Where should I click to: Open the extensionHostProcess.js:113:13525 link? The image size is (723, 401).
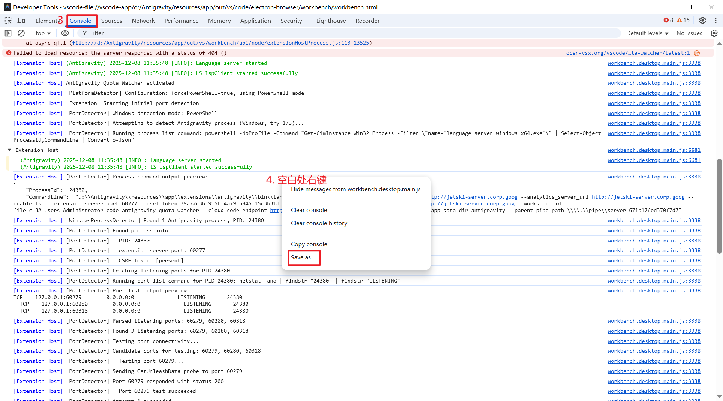click(x=220, y=43)
